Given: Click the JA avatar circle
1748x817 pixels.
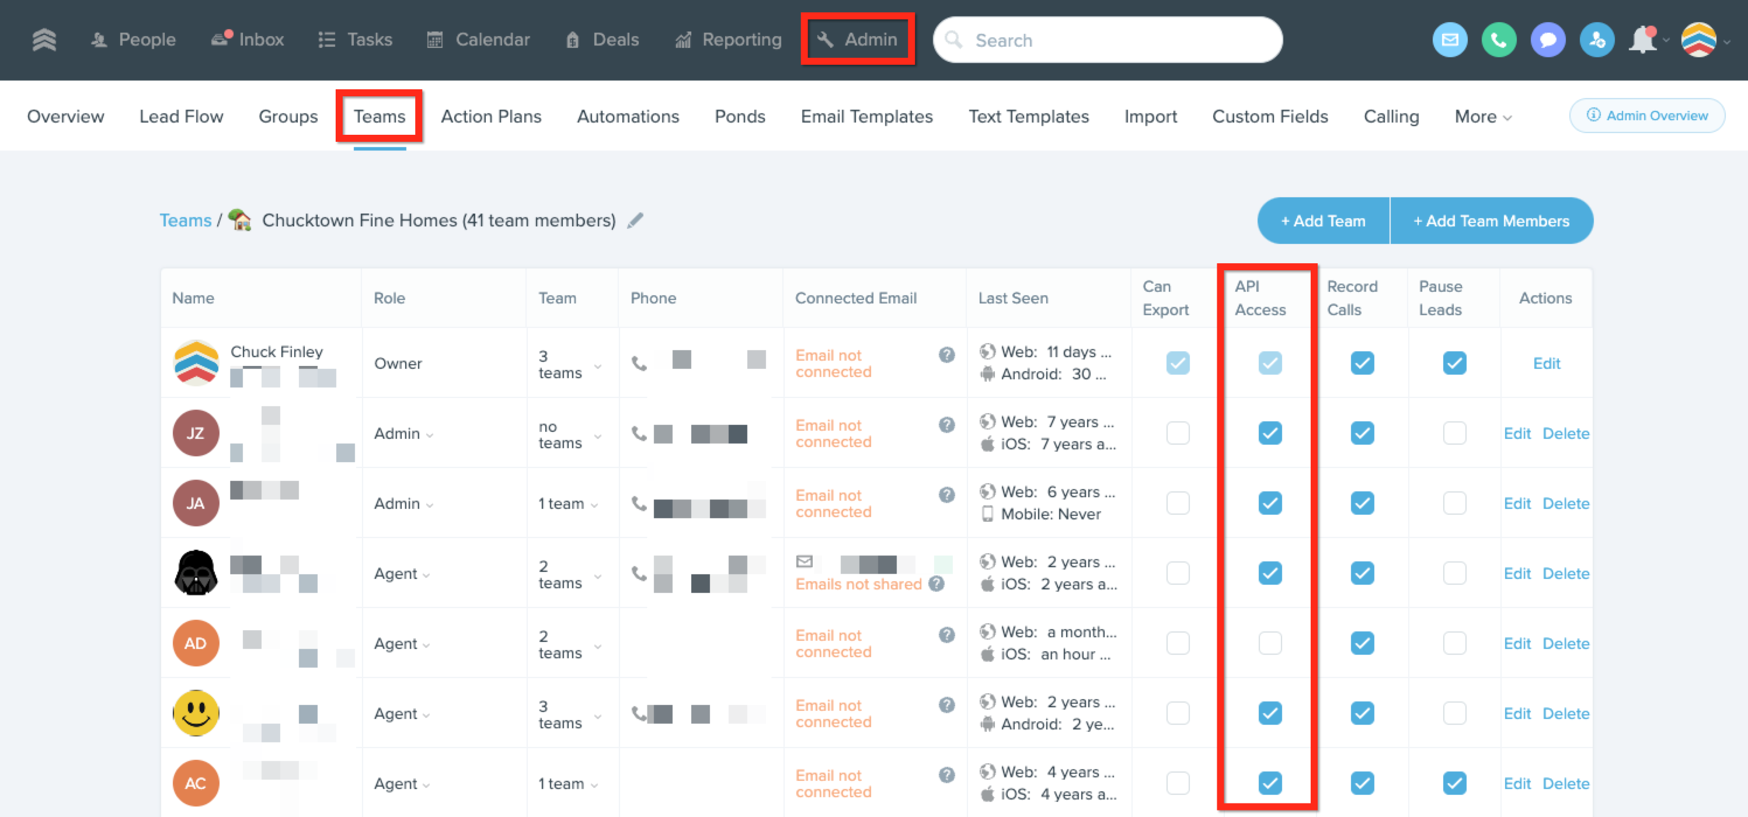Looking at the screenshot, I should [196, 502].
